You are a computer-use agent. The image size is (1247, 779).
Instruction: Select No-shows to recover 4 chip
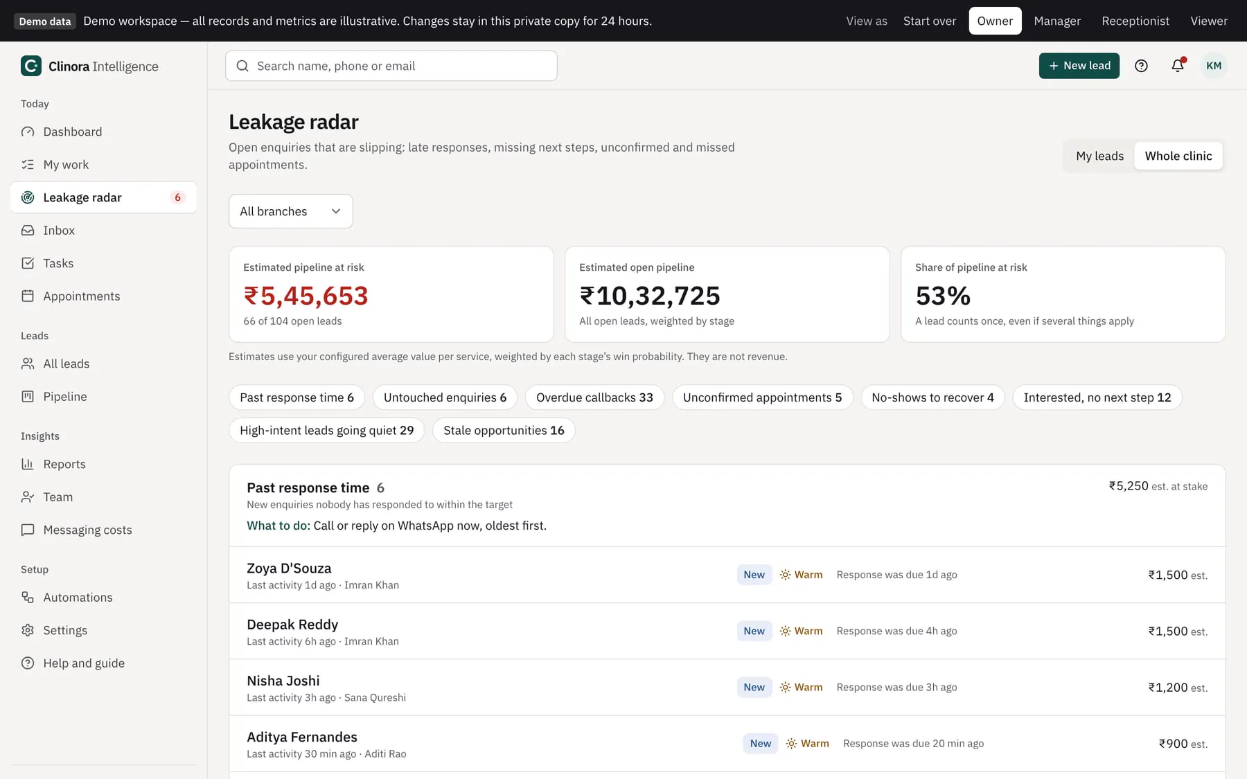pyautogui.click(x=932, y=397)
